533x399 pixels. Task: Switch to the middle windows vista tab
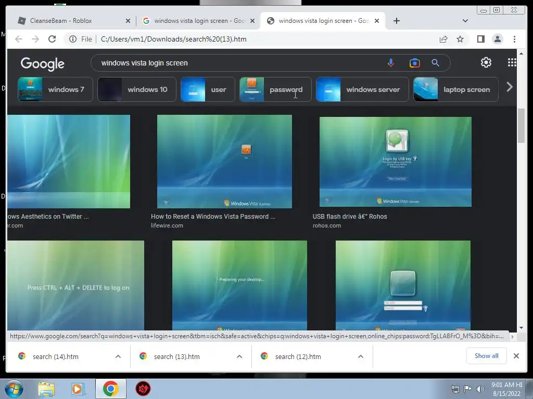198,21
